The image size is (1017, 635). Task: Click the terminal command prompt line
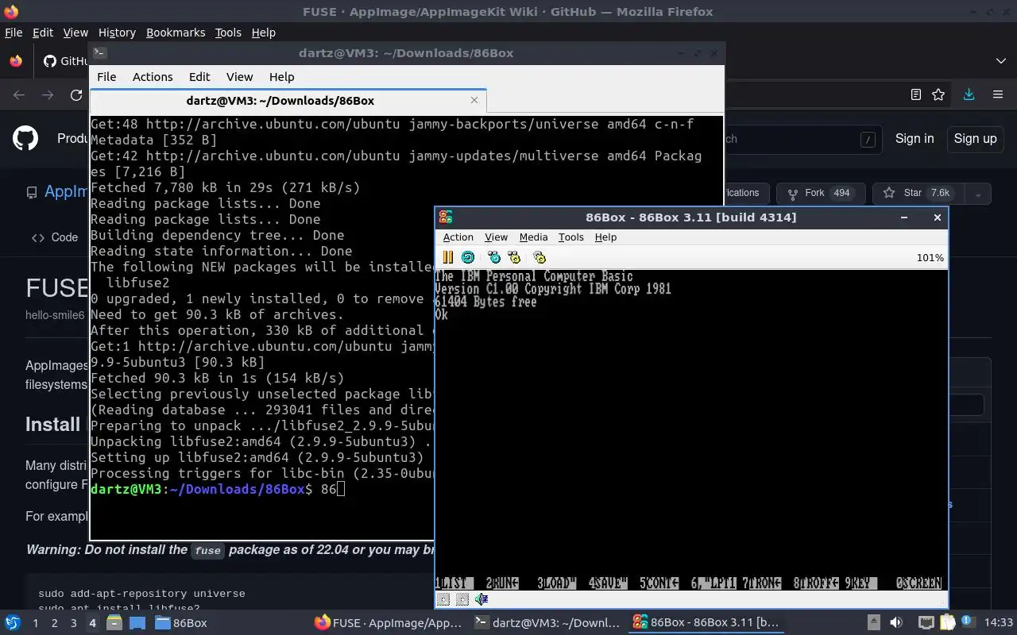click(218, 489)
